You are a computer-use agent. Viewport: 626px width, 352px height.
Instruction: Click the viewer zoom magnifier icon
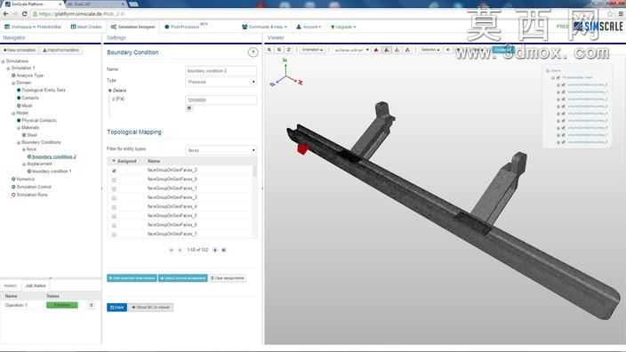click(269, 50)
